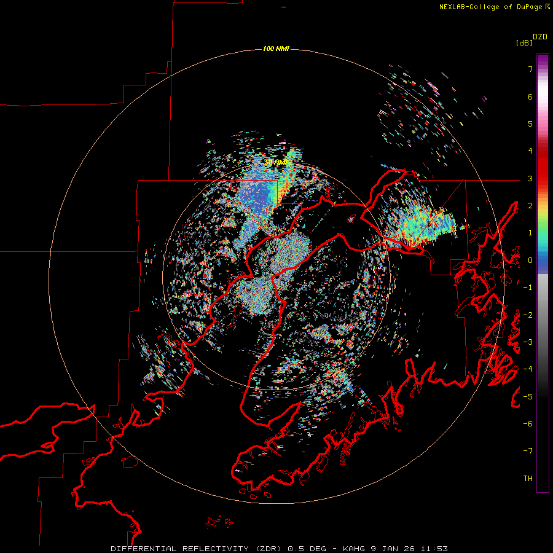This screenshot has height=553, width=553.
Task: Click the -2 tick label on color scale
Action: (528, 315)
